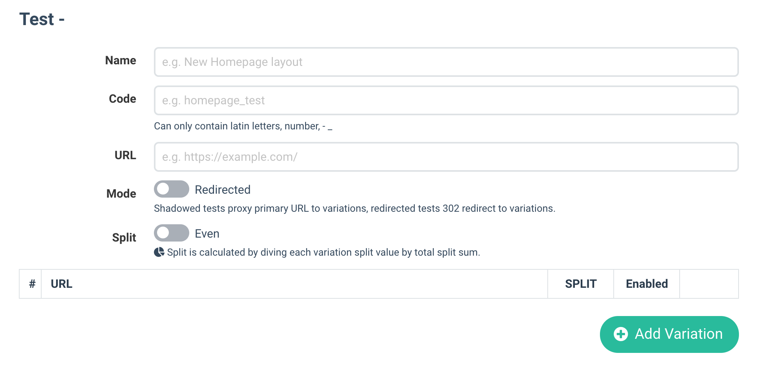Toggle the Split switch from Even
Viewport: 768px width, 367px height.
pyautogui.click(x=171, y=233)
